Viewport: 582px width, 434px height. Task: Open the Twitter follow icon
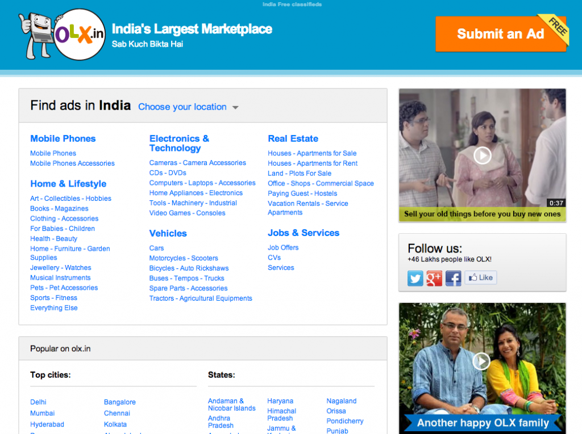415,278
